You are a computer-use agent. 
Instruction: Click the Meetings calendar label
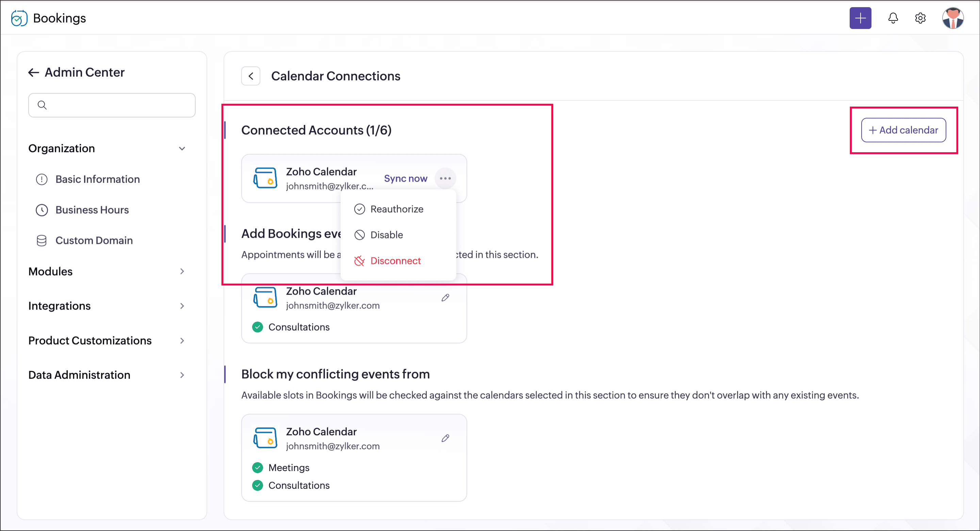click(289, 468)
